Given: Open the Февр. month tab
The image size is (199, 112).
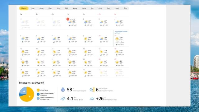Looking at the screenshot, I should click(41, 8).
